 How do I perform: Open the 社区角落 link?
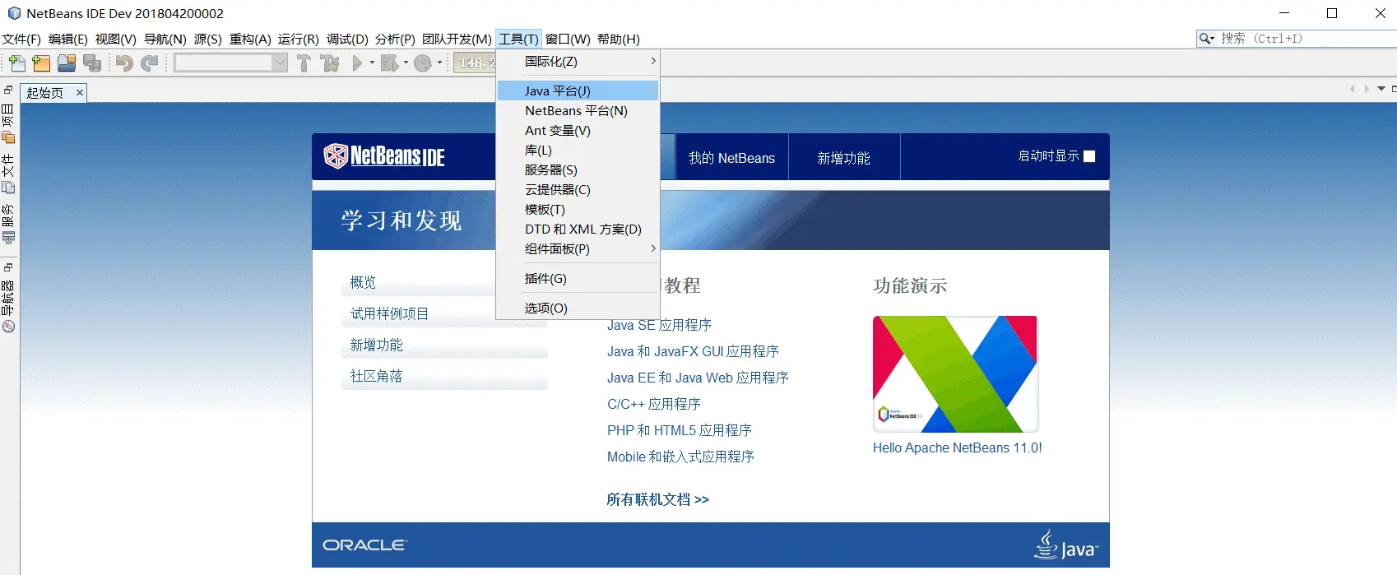(x=376, y=376)
